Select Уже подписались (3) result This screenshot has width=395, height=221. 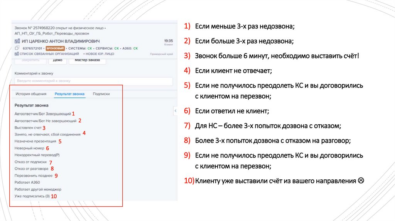pyautogui.click(x=32, y=196)
